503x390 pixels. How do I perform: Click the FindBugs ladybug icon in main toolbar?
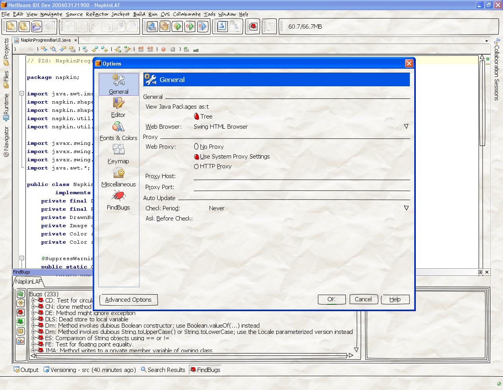253,27
